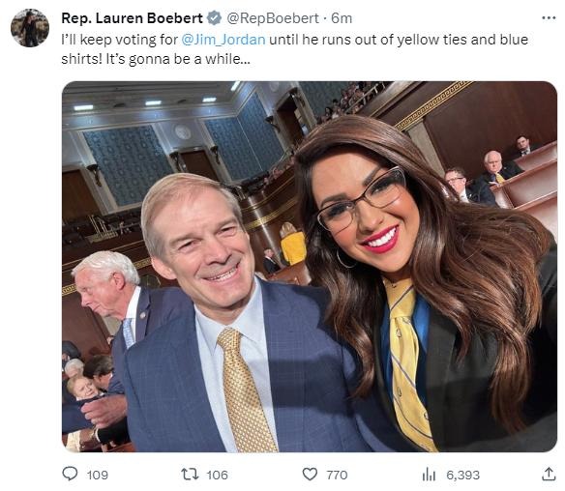This screenshot has height=491, width=565.
Task: Click the share upload icon
Action: pyautogui.click(x=549, y=474)
